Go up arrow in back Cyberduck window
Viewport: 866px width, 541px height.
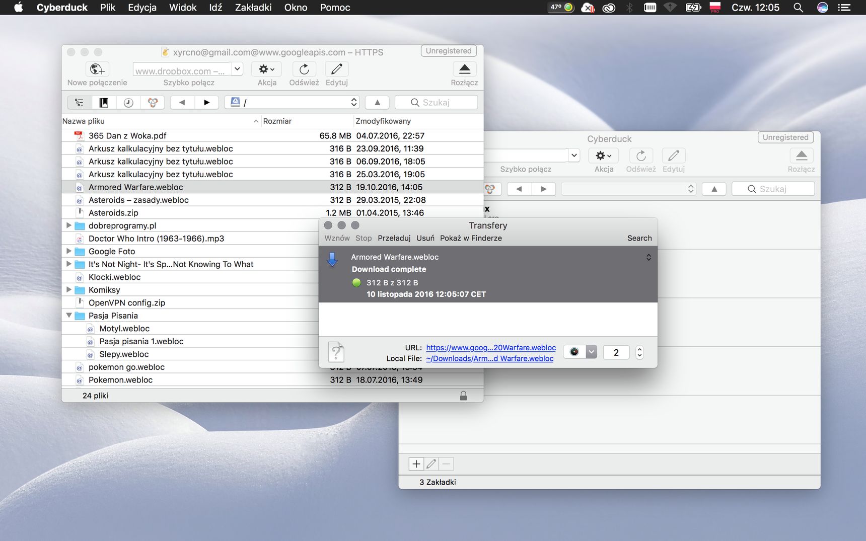[x=714, y=189]
